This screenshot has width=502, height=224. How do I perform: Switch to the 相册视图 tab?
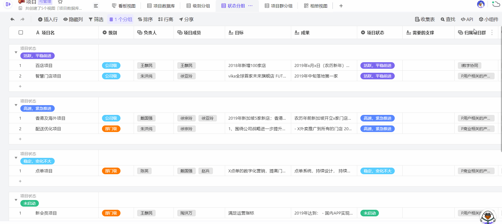point(316,6)
